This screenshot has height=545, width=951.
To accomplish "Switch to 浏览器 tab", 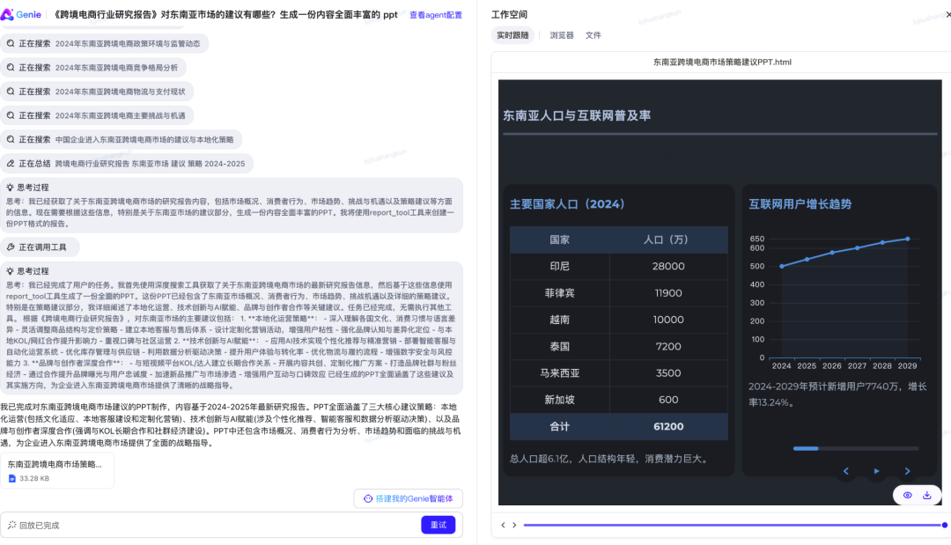I will pos(562,35).
